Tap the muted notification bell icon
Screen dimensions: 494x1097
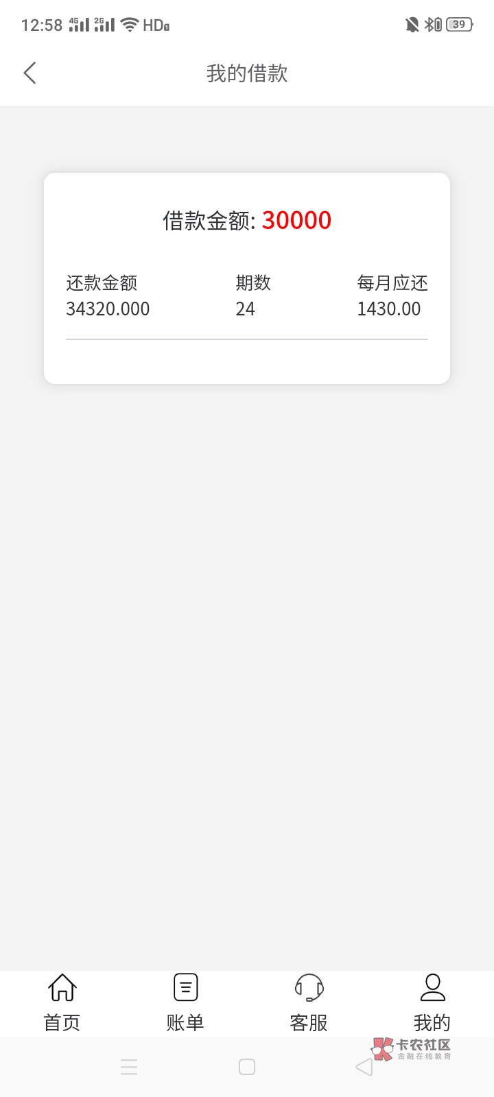[x=412, y=25]
